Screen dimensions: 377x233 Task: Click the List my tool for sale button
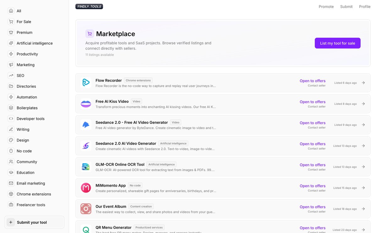tap(337, 43)
